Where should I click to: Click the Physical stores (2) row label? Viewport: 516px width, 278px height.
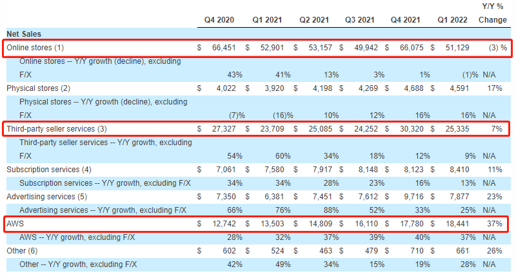39,87
